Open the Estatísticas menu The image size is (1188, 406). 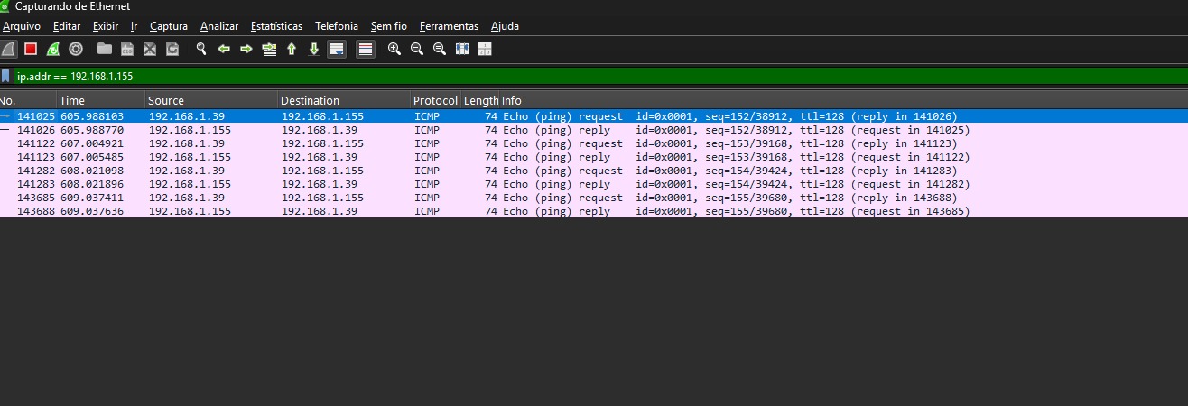pyautogui.click(x=276, y=26)
